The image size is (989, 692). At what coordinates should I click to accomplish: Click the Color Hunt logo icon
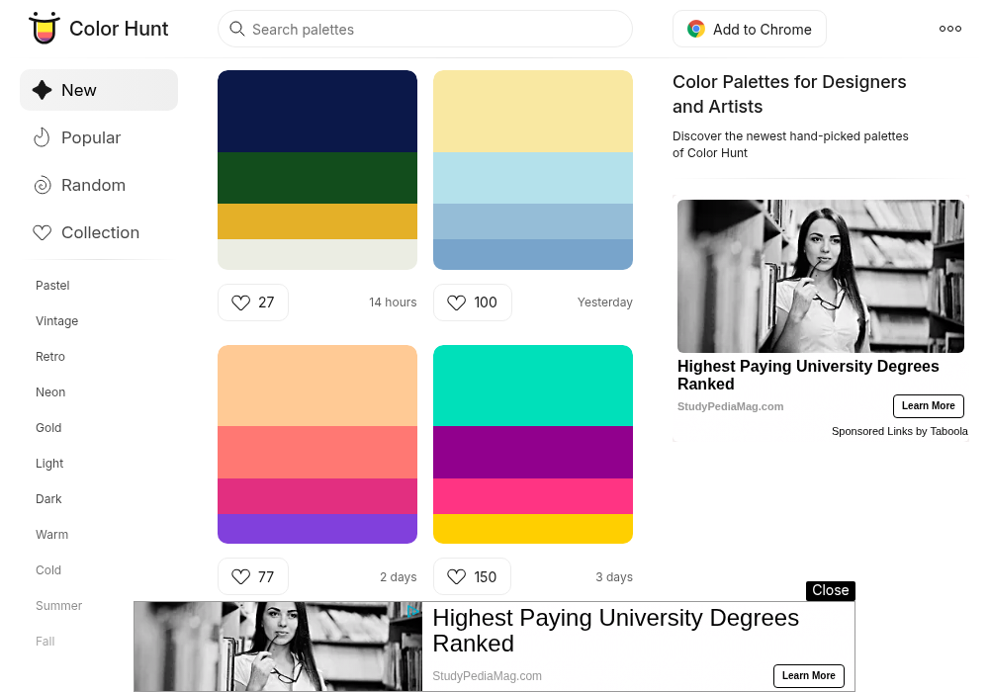pyautogui.click(x=45, y=28)
